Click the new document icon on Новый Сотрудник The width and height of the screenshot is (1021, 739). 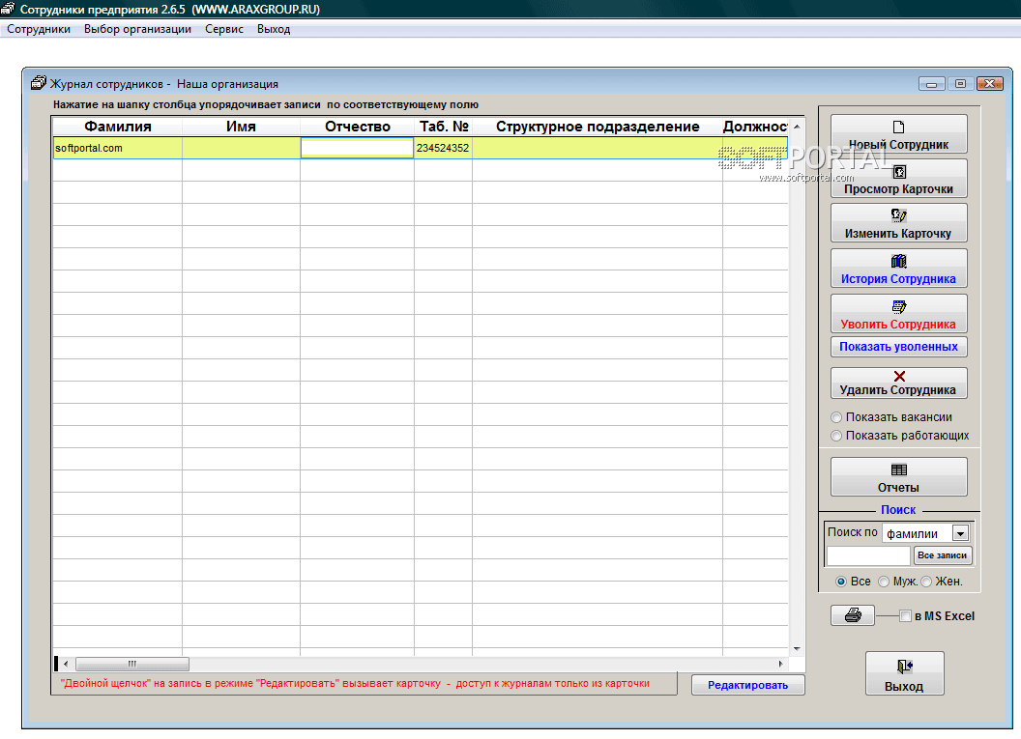tap(898, 127)
